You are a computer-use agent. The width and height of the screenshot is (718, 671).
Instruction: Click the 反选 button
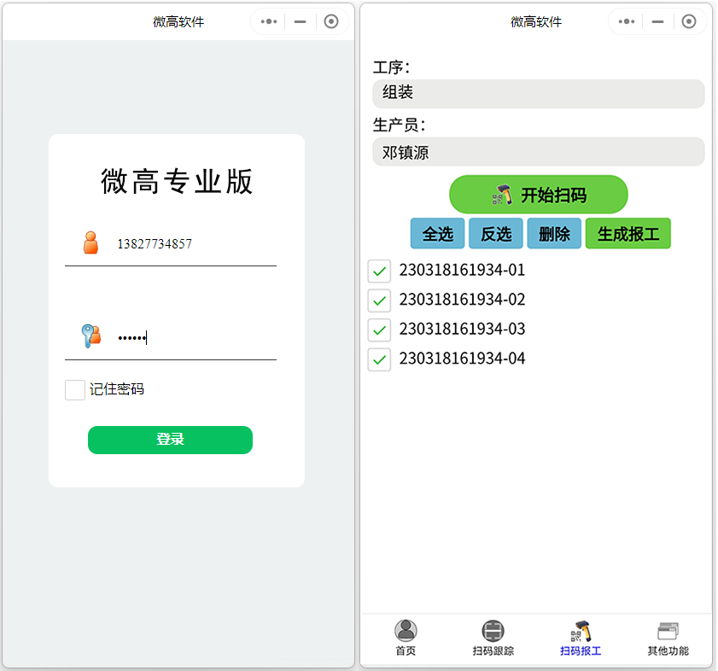(496, 234)
